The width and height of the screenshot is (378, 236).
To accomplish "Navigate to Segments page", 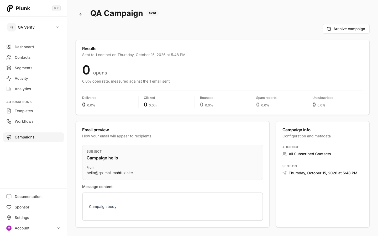I will point(33,68).
